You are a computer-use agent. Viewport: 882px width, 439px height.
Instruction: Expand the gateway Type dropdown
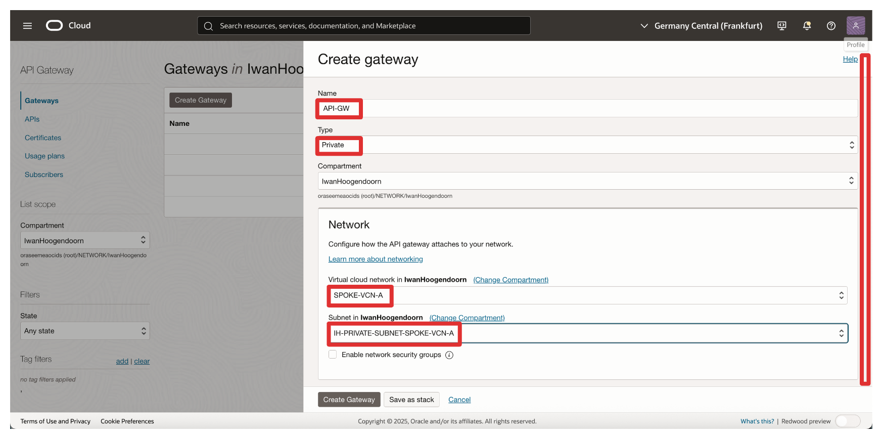point(586,145)
